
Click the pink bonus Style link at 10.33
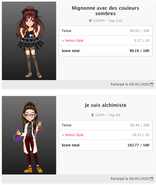(73, 135)
